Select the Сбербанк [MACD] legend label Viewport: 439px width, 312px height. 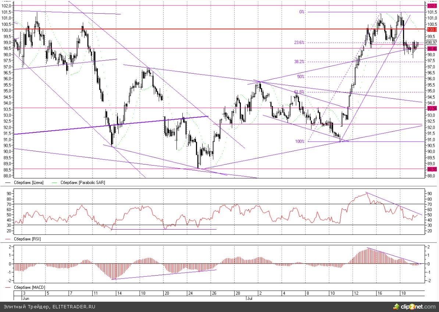[29, 287]
